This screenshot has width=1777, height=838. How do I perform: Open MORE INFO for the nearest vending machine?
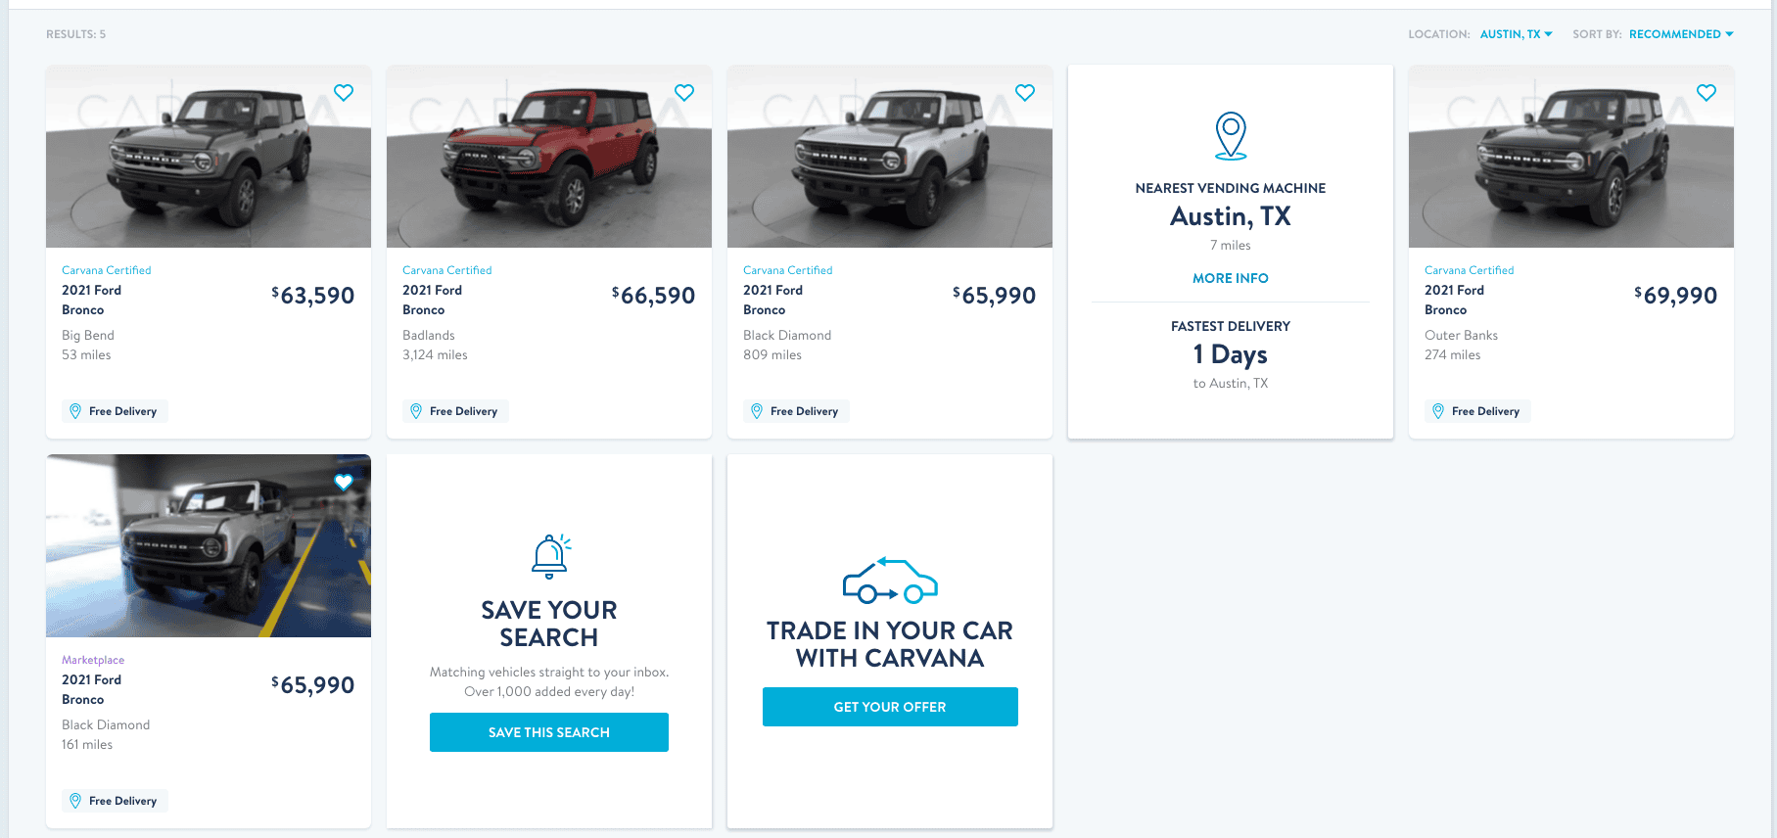pyautogui.click(x=1231, y=278)
